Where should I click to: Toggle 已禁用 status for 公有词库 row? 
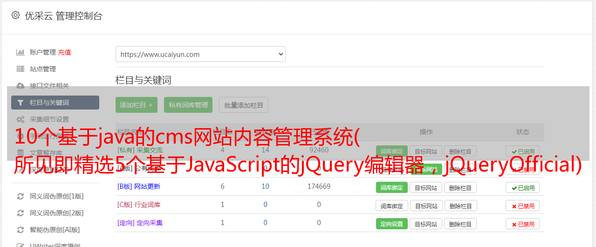pos(523,169)
